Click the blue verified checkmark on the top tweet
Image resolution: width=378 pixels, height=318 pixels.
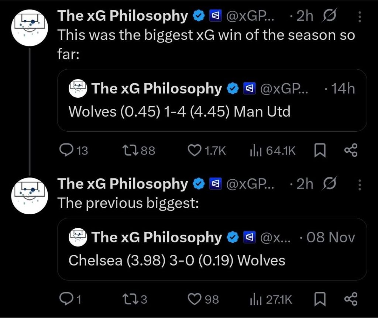(199, 15)
